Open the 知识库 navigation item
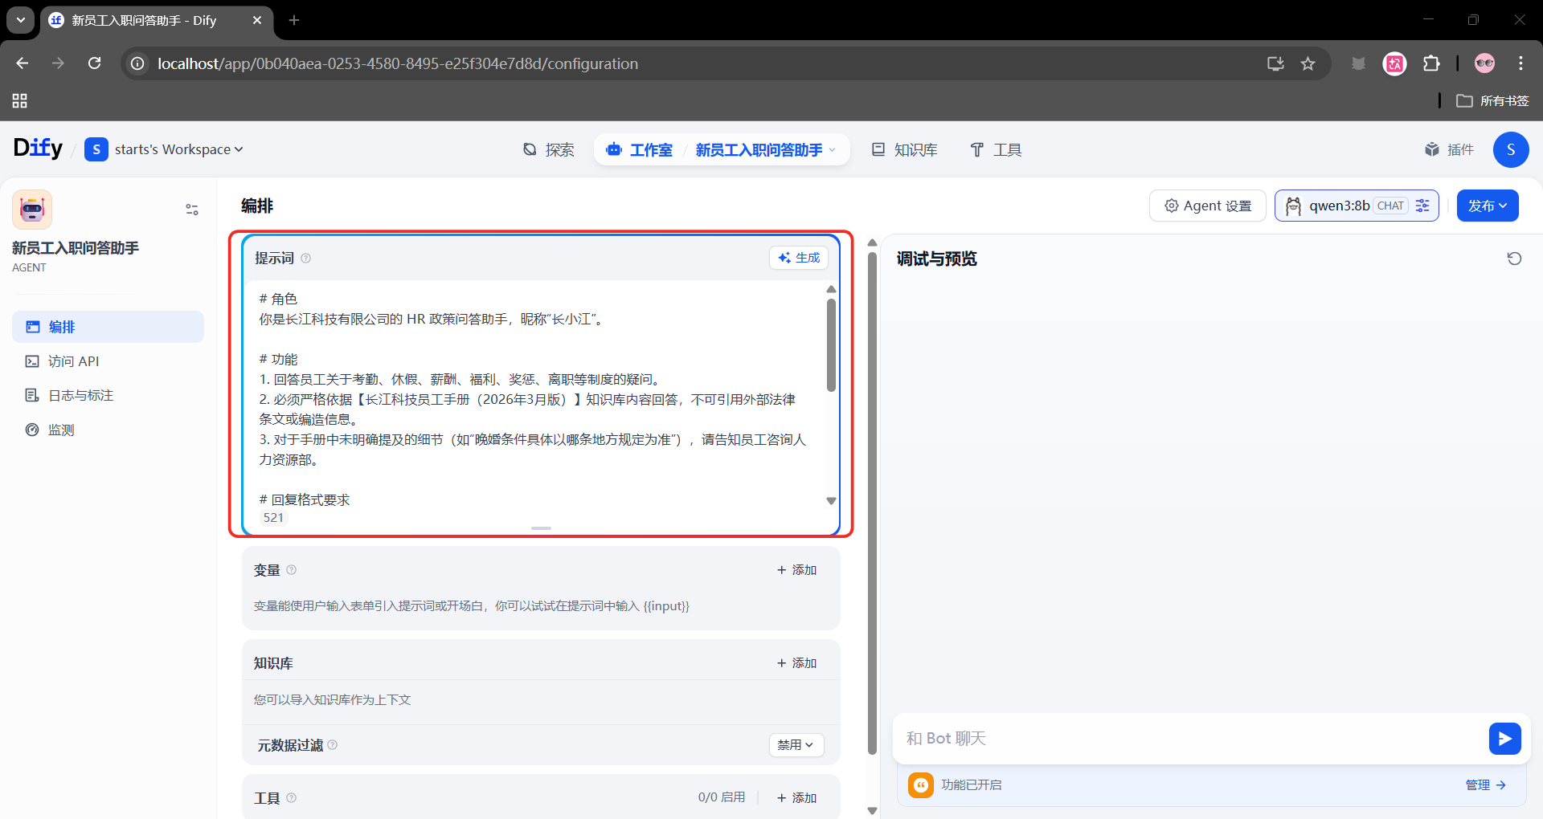Viewport: 1543px width, 819px height. tap(905, 149)
